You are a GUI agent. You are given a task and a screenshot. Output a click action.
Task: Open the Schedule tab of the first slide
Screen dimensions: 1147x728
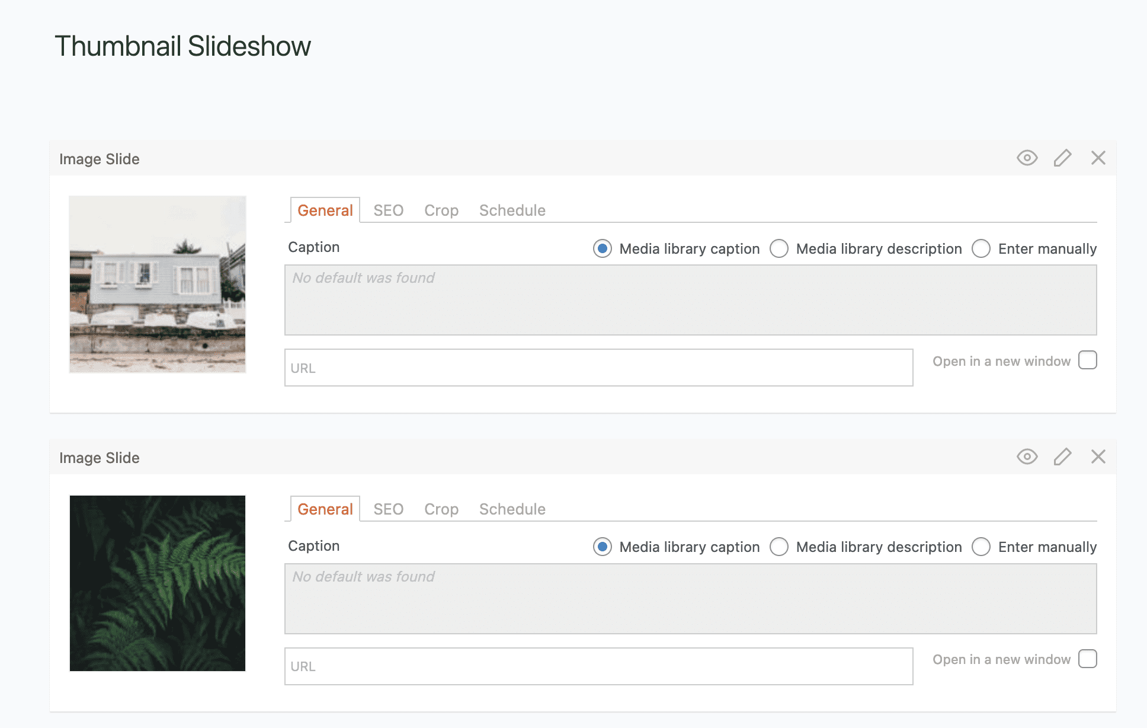(x=512, y=210)
